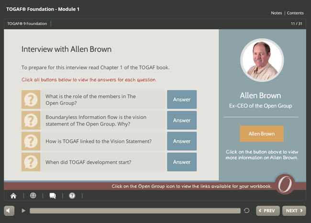
Task: Go to the Home icon
Action: pos(13,196)
